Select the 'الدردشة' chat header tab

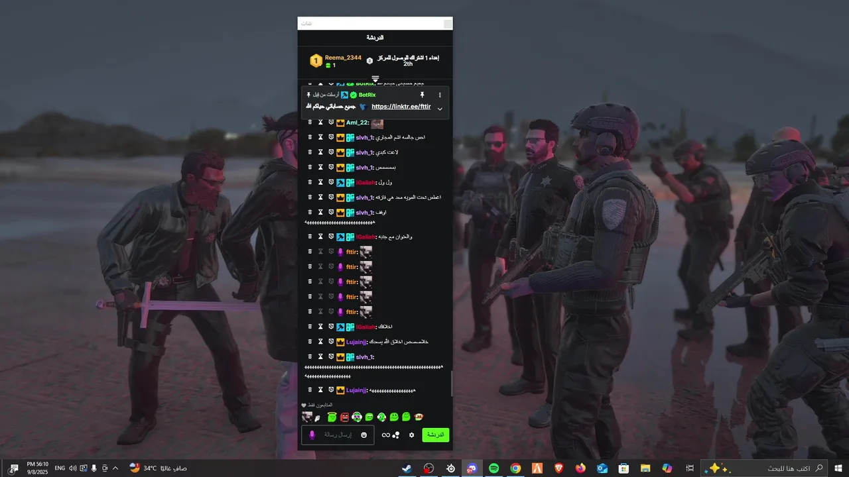(x=375, y=38)
